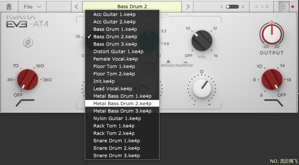Load the Snare Drum 2.ke4p preset

122,148
